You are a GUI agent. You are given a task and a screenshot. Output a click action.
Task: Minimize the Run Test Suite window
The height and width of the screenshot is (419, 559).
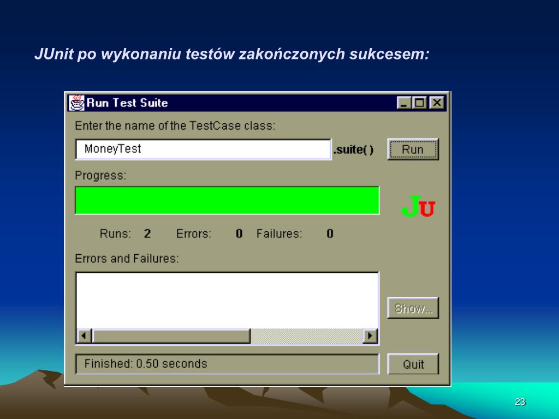pyautogui.click(x=403, y=103)
